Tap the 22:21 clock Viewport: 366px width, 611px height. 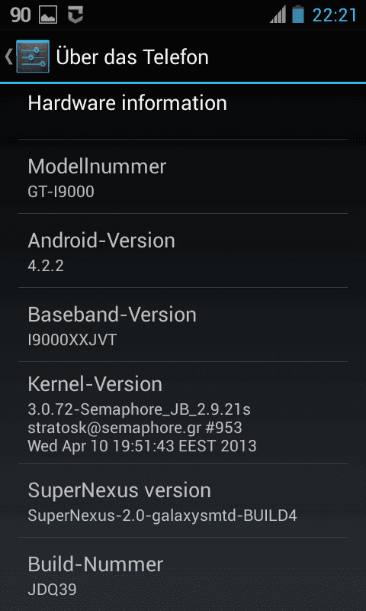(335, 15)
